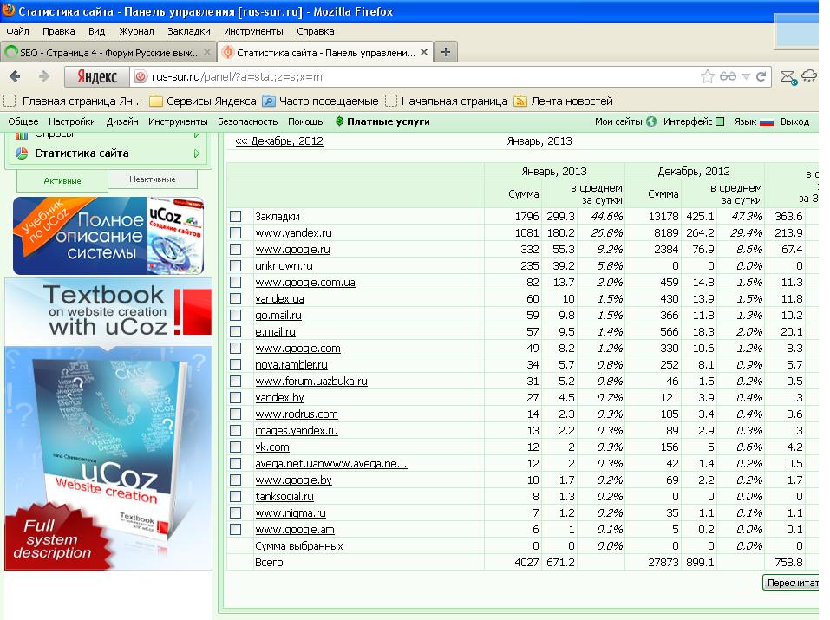The width and height of the screenshot is (830, 620).
Task: Click the dollar icon for Платные услуги
Action: tap(339, 121)
